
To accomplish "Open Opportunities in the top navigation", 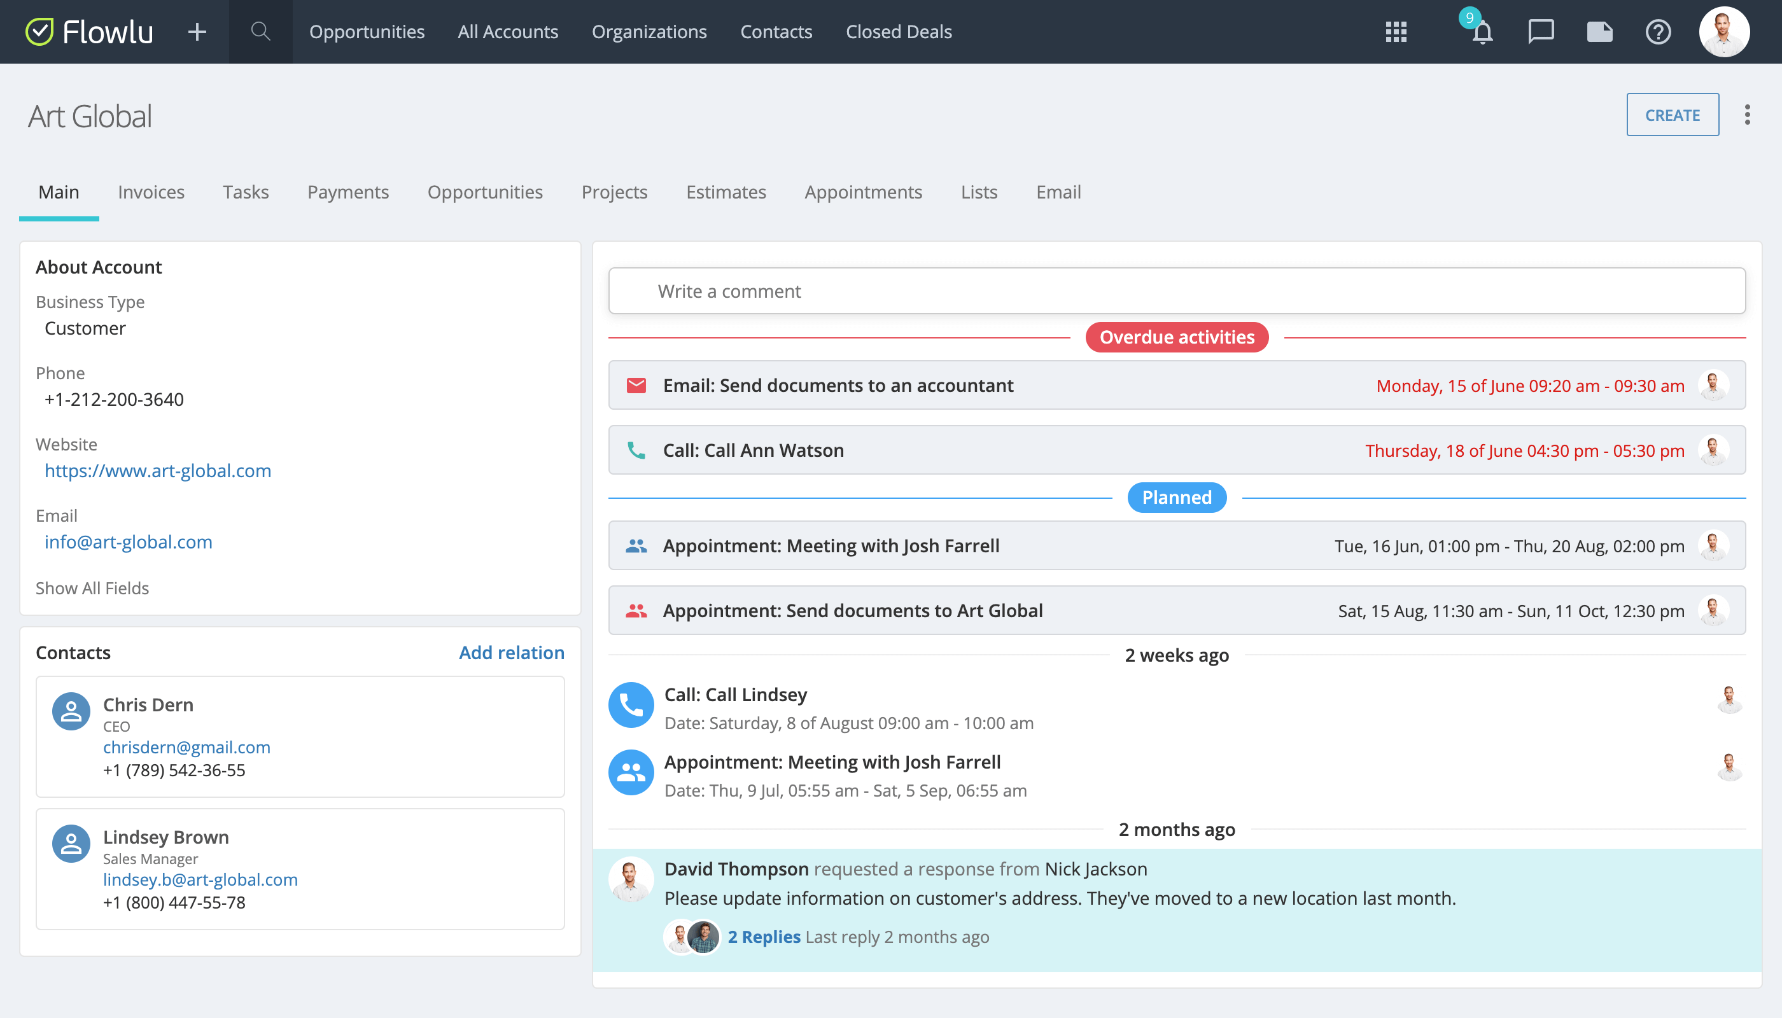I will click(367, 31).
